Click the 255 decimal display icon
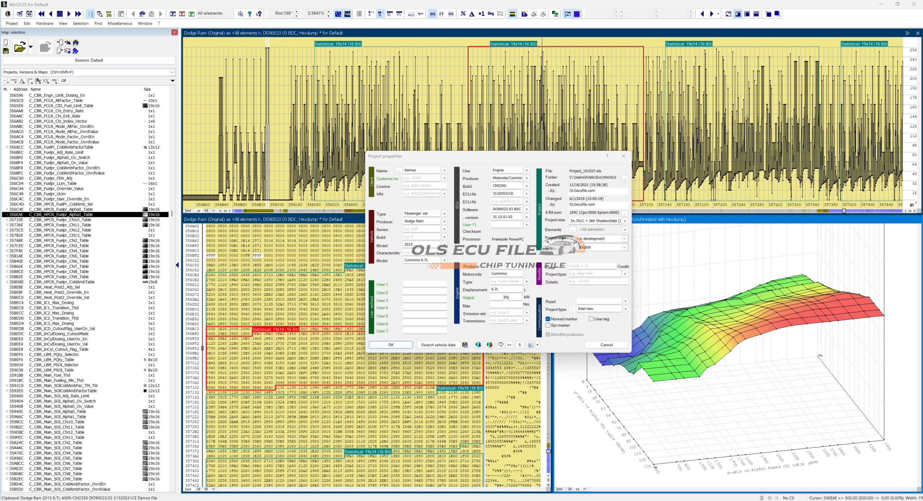The height and width of the screenshot is (501, 923). coord(432,14)
